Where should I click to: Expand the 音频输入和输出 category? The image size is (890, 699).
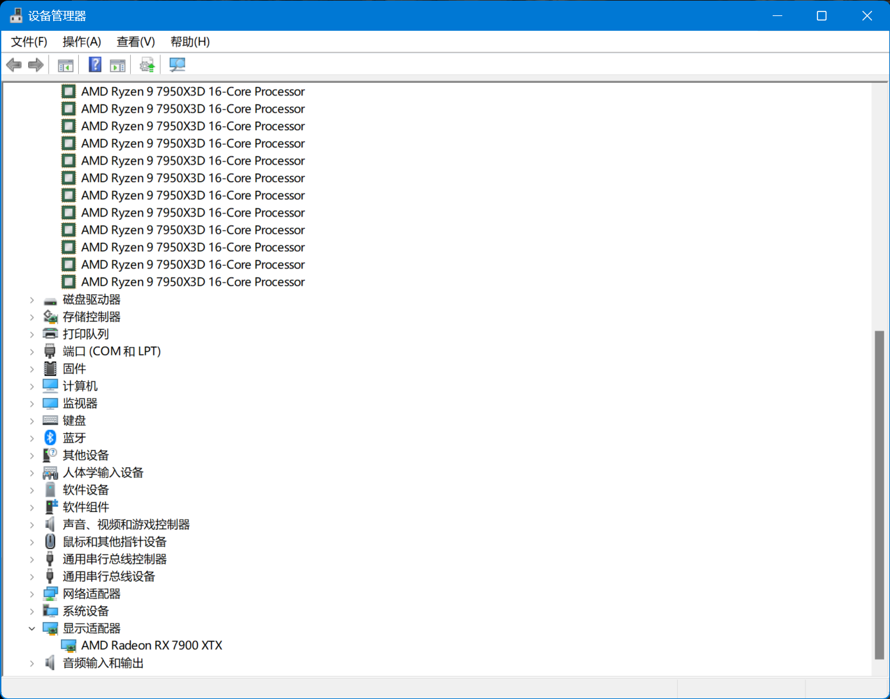[x=31, y=664]
